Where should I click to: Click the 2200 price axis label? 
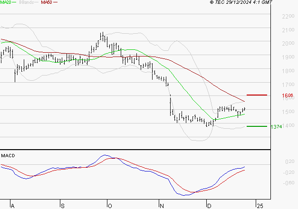288,16
